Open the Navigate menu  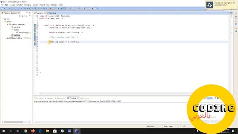[28, 5]
